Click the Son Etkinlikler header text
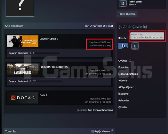The image size is (168, 134). pyautogui.click(x=14, y=26)
